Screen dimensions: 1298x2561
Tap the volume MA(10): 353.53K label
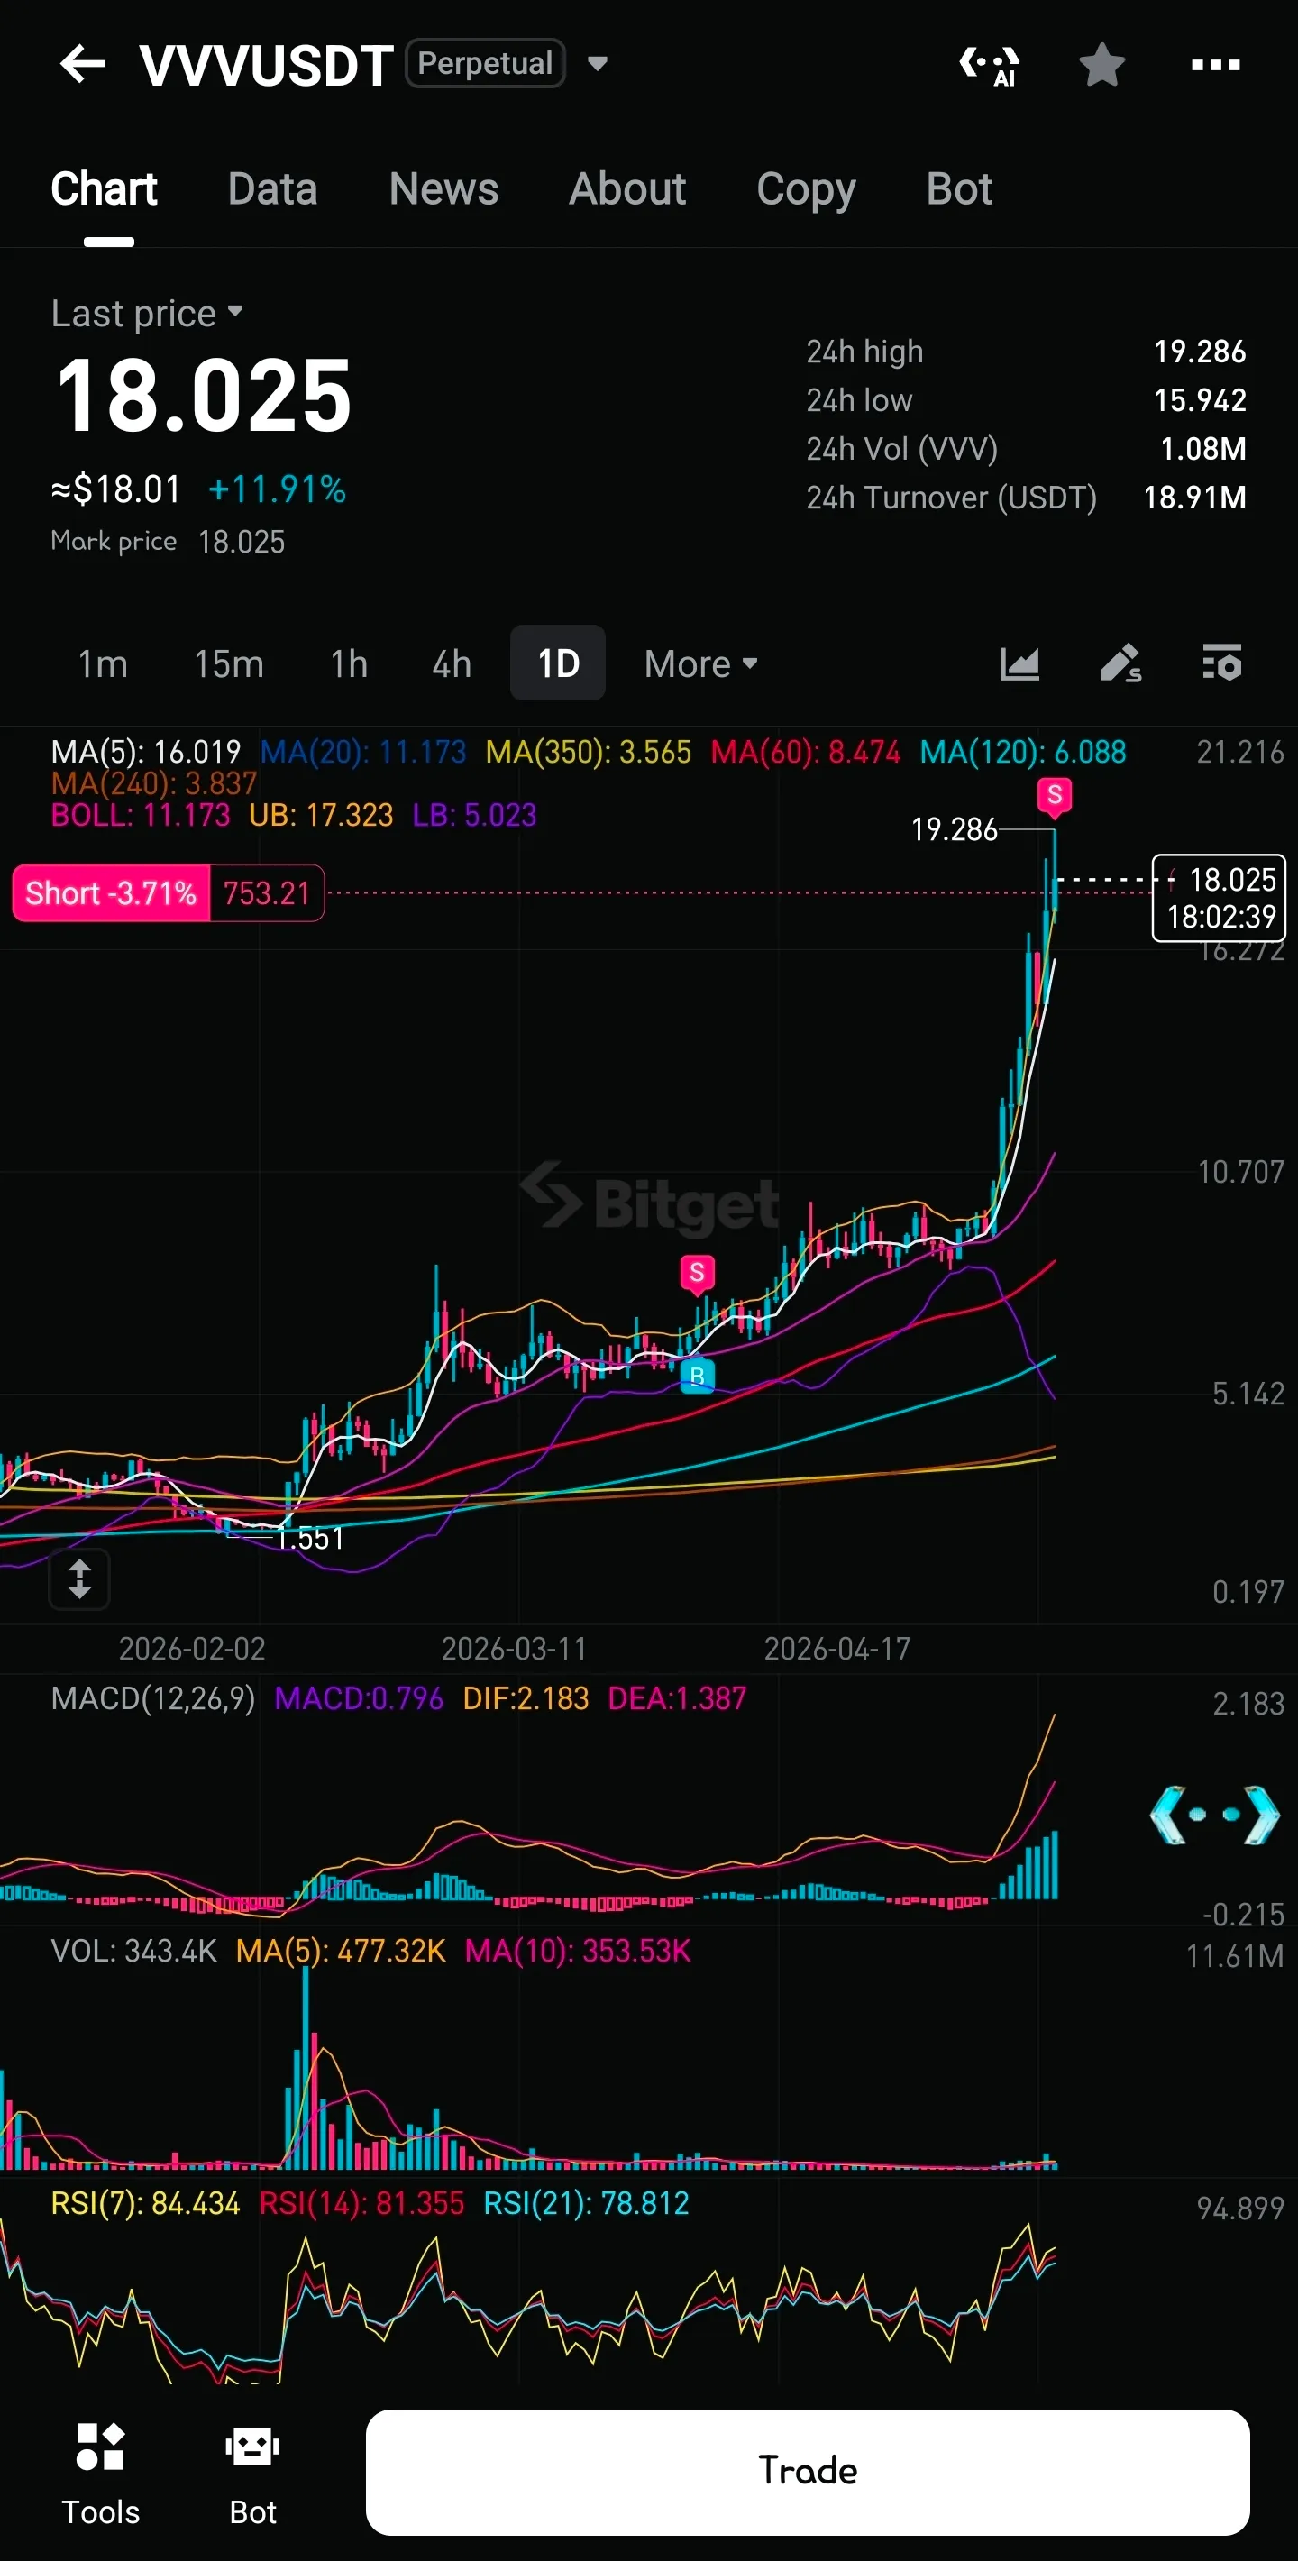coord(578,1951)
